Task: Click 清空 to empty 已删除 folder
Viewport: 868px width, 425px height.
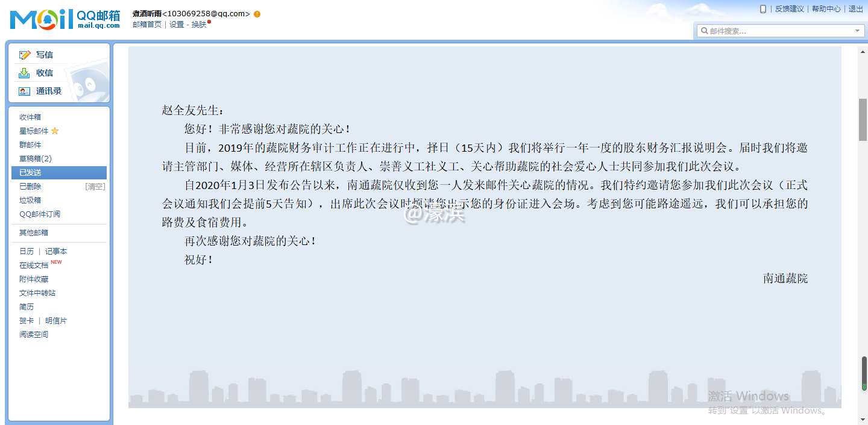Action: click(96, 186)
